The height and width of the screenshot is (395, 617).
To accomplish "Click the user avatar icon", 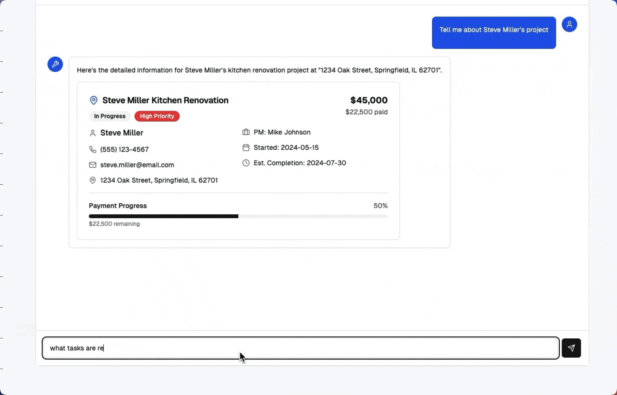I will point(569,25).
